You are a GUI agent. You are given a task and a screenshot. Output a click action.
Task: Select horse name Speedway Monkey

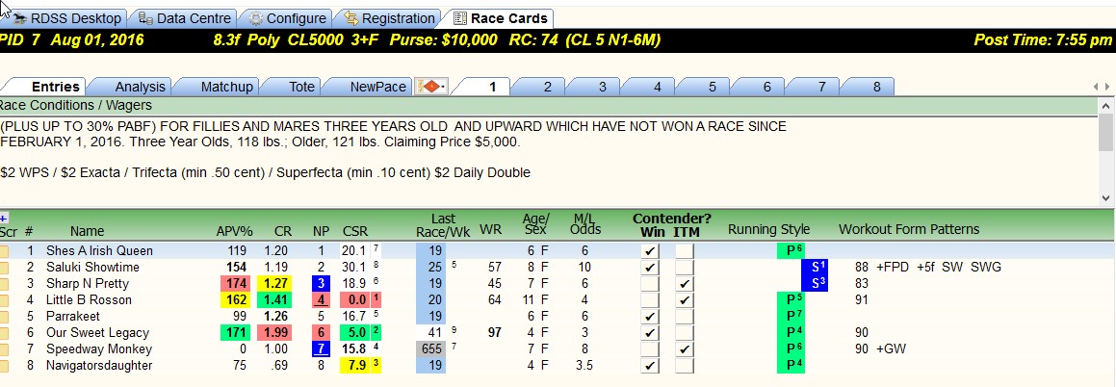tap(99, 349)
